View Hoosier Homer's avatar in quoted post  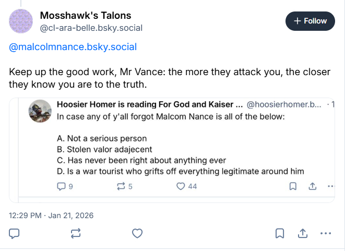(x=40, y=111)
